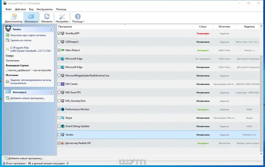Uncheck the checked Microsoft Edge checkbox
The height and width of the screenshot is (167, 265).
point(59,59)
